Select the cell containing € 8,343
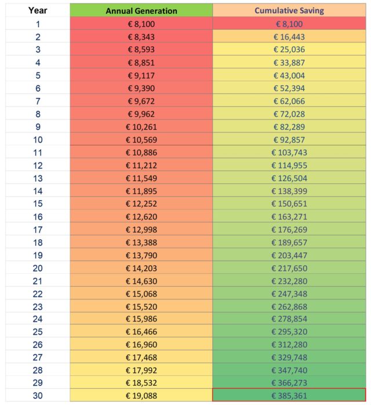This screenshot has width=371, height=405. click(x=141, y=37)
